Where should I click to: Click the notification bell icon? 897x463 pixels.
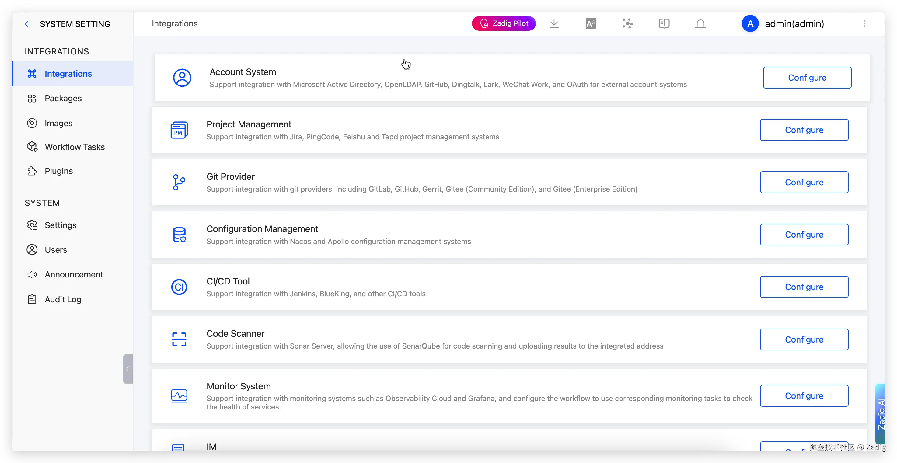point(700,24)
